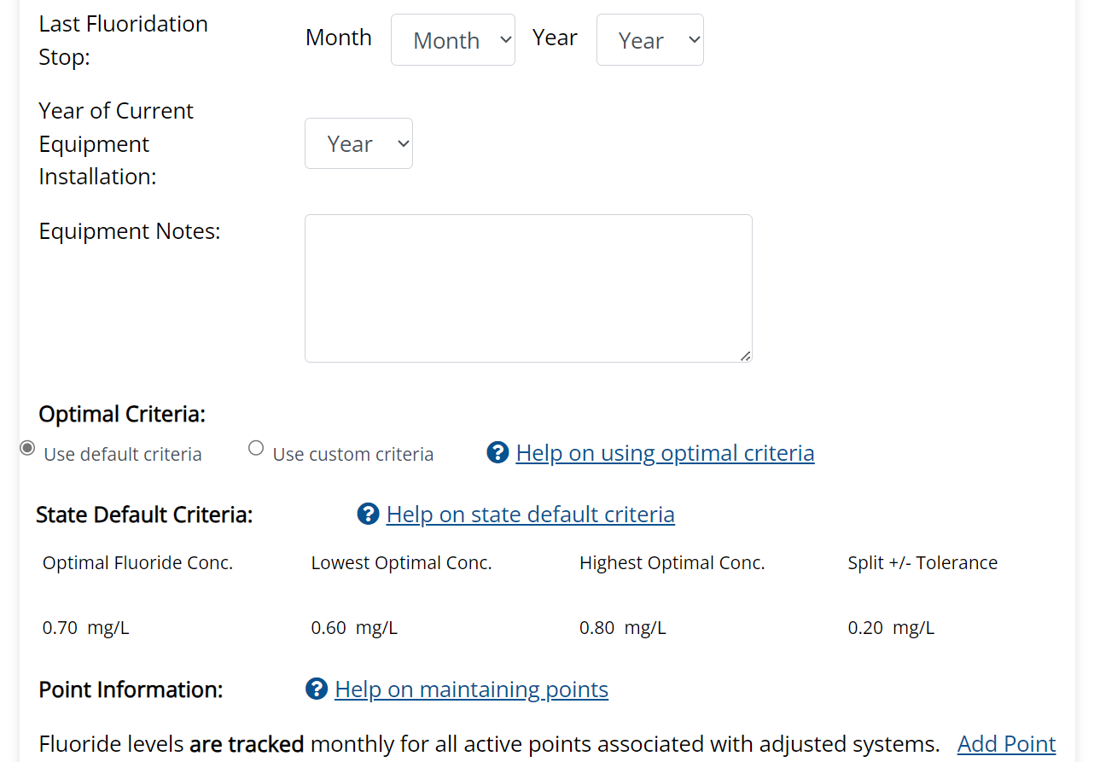
Task: Click the 'Point Information:' heading
Action: (x=131, y=689)
